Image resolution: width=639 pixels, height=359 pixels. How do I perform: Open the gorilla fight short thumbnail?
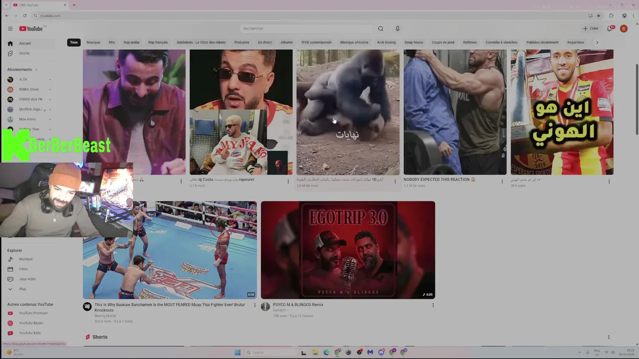coord(348,112)
